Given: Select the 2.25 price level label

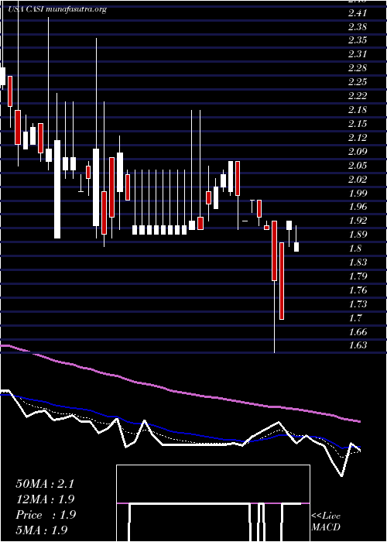Looking at the screenshot, I should coord(358,82).
